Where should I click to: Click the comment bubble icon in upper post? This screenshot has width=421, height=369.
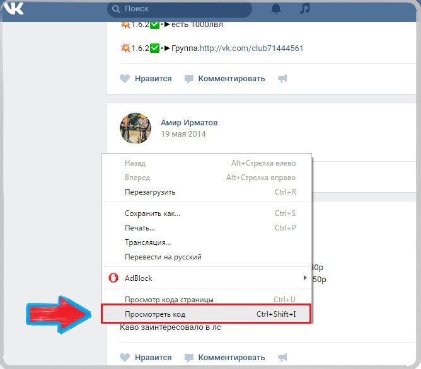pos(188,79)
